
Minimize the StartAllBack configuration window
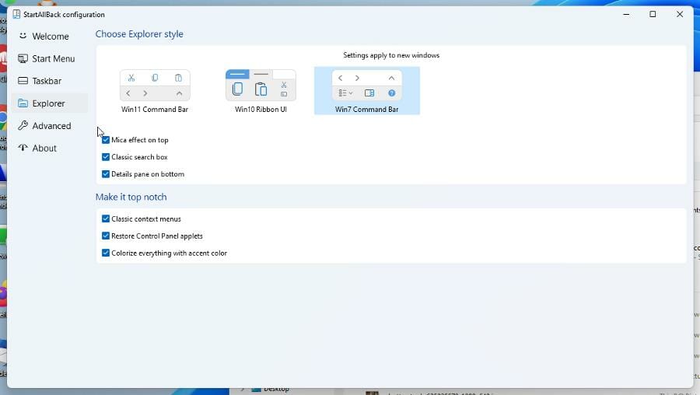click(626, 14)
